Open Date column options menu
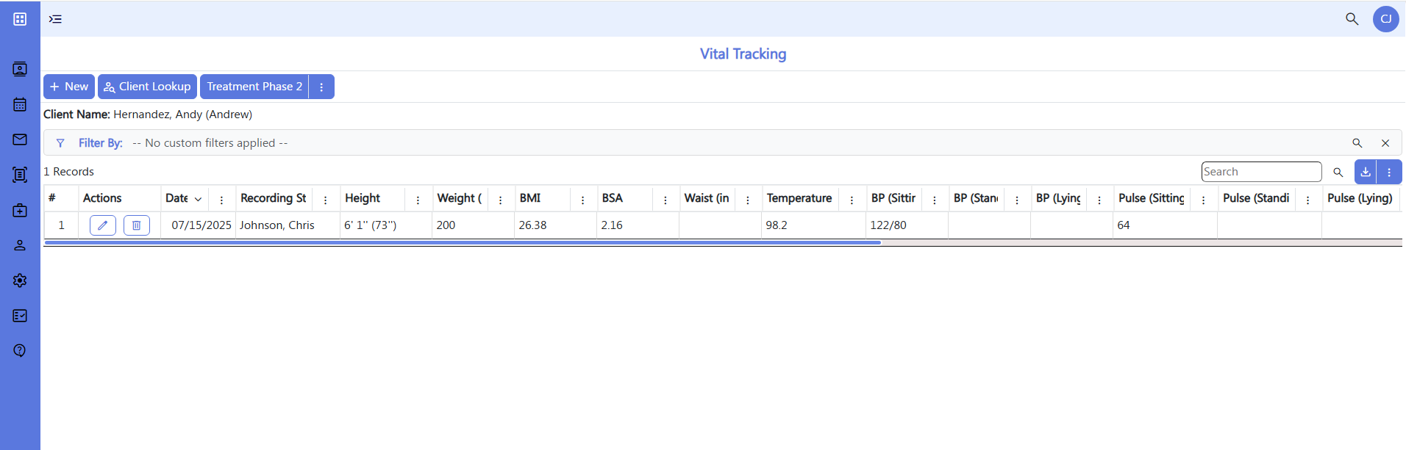 (221, 200)
